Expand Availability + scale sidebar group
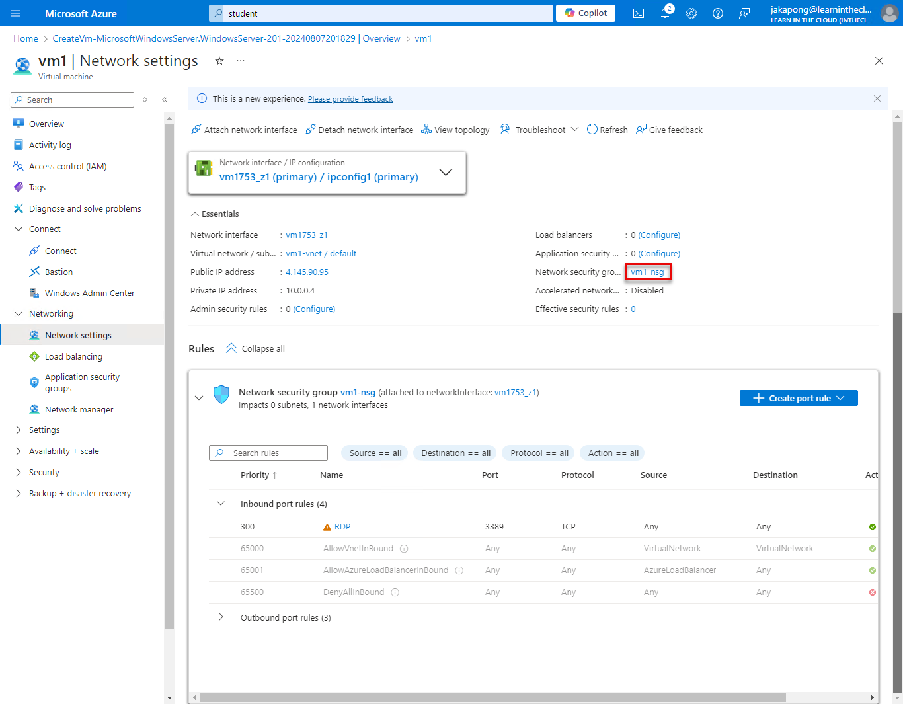Screen dimensions: 903x704 click(x=19, y=451)
